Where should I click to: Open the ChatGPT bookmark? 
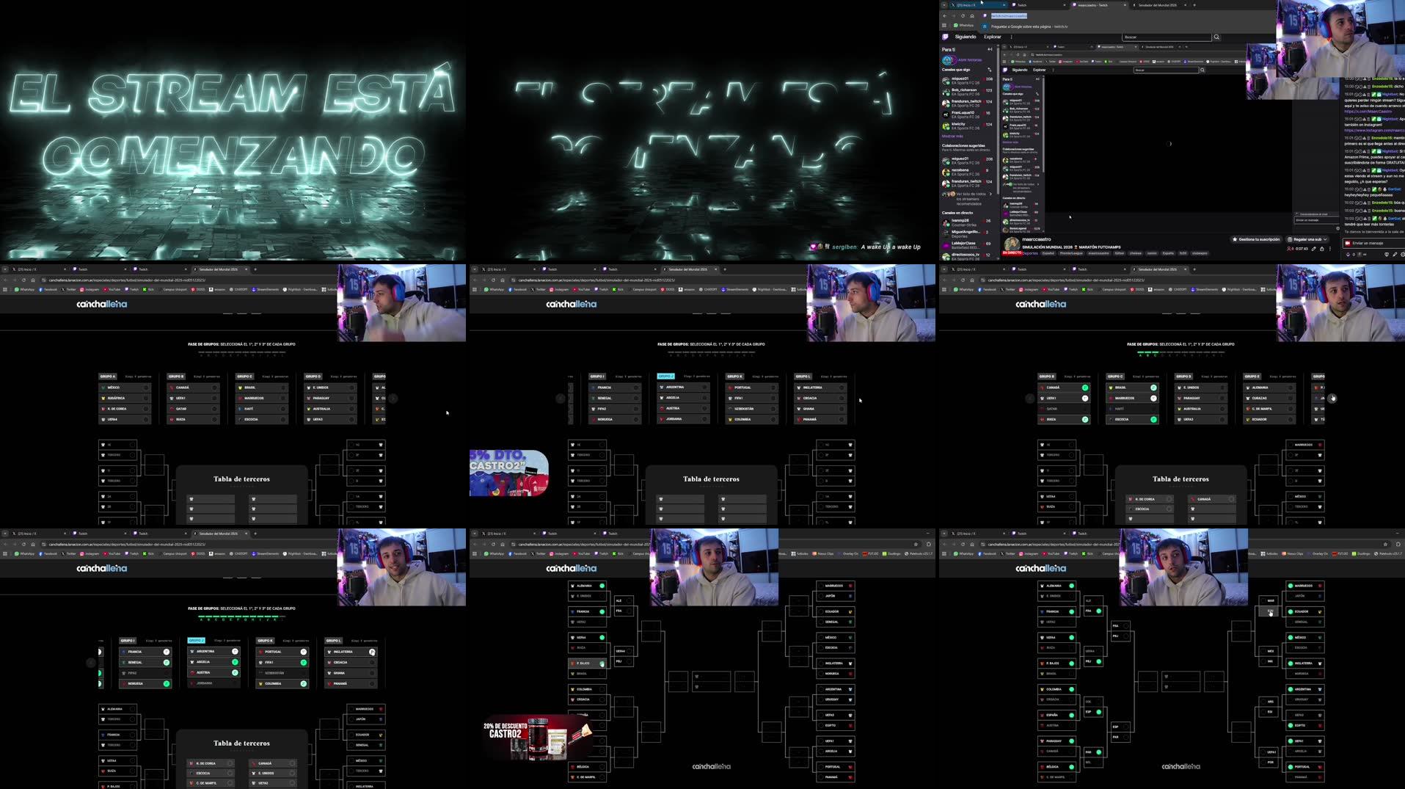(x=236, y=288)
